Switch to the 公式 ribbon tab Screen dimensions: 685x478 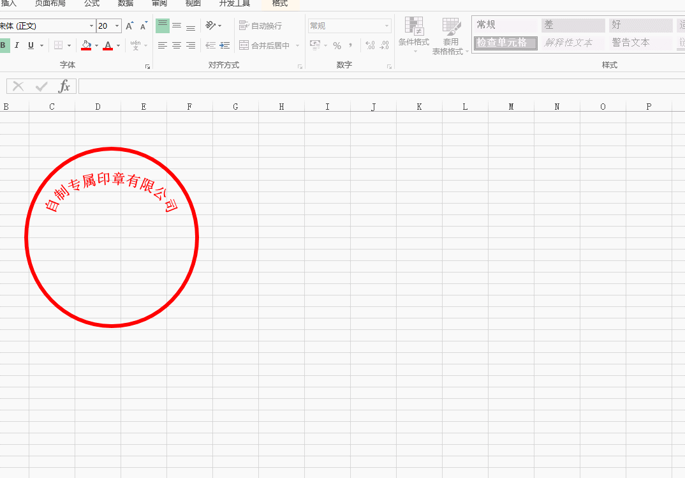(x=92, y=4)
